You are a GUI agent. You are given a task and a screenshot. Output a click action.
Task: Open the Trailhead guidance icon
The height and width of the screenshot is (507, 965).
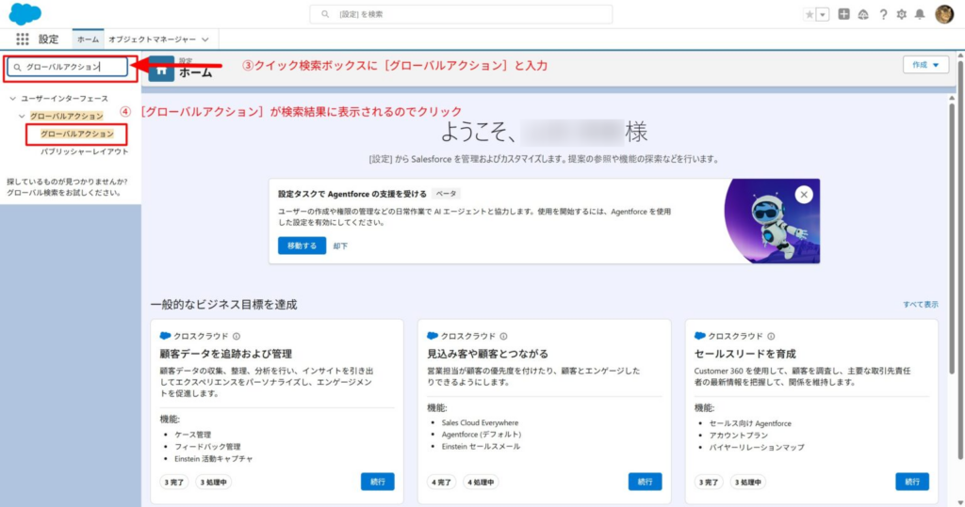tap(863, 14)
